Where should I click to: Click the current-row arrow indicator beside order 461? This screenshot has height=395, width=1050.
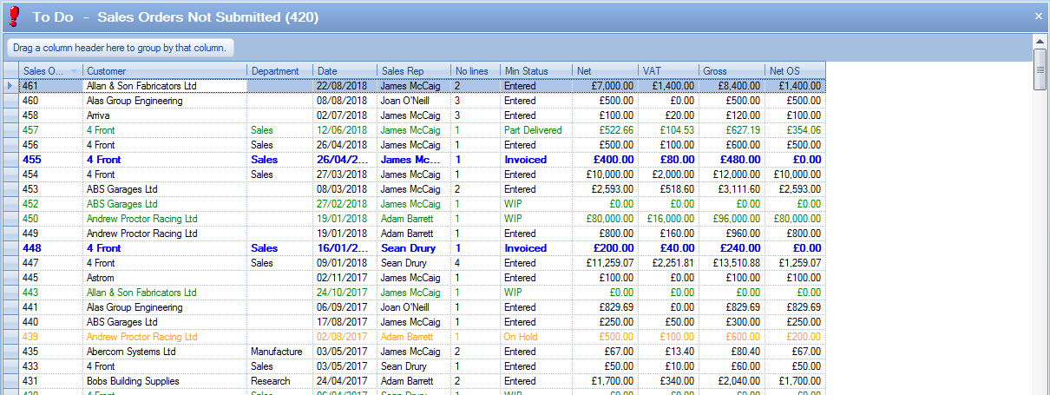click(10, 86)
